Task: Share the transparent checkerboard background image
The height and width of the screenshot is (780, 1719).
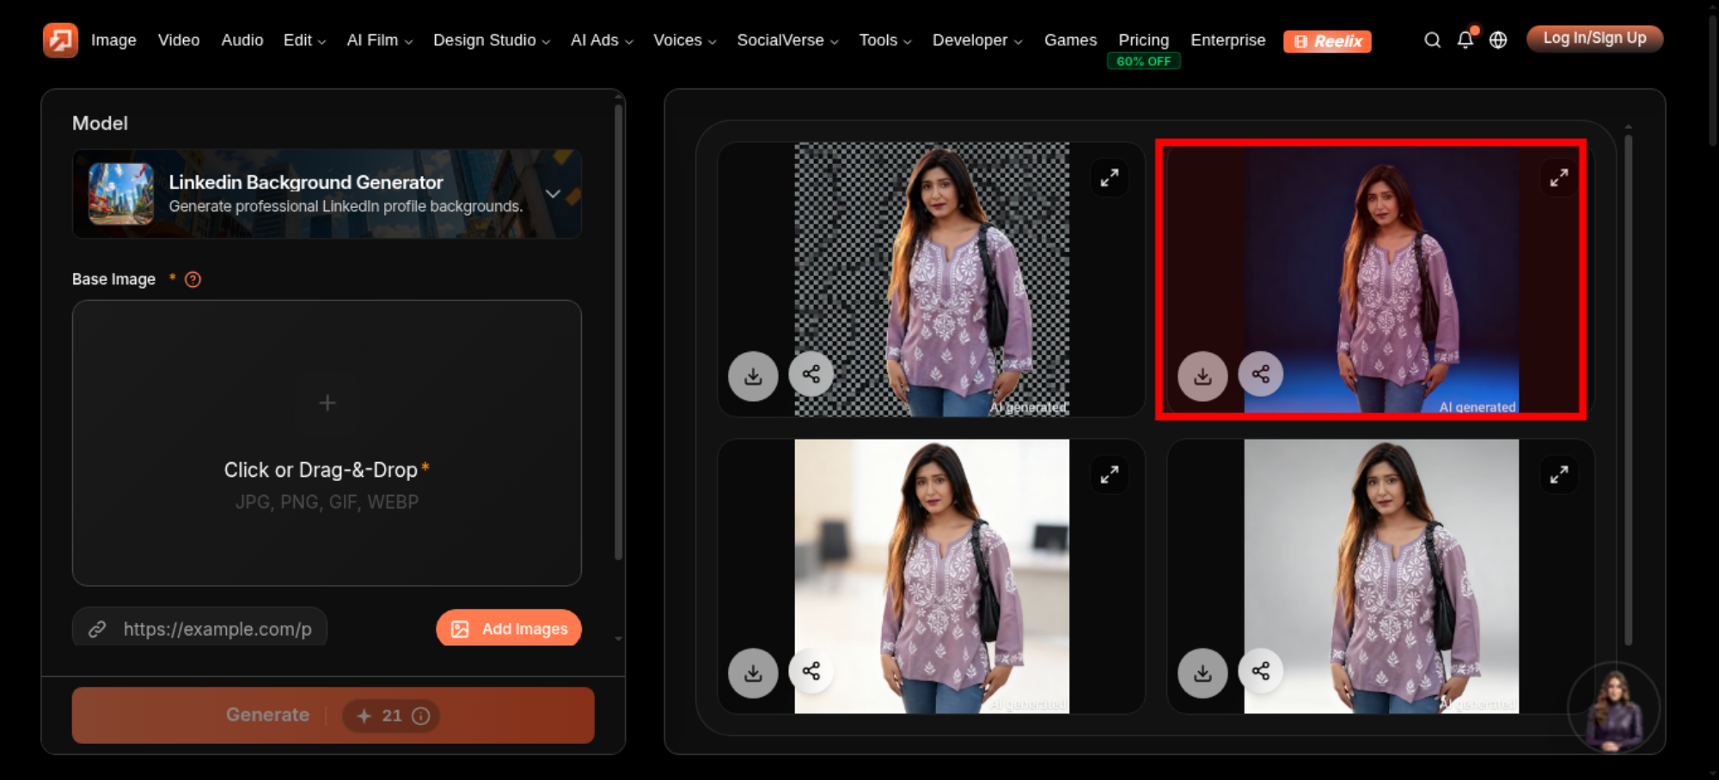Action: [x=811, y=374]
